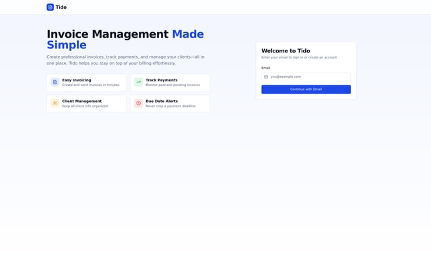This screenshot has width=431, height=269.
Task: Click the Email field label
Action: [x=265, y=68]
